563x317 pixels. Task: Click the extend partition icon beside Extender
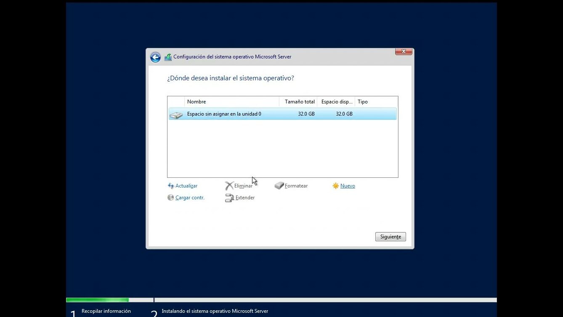(229, 198)
